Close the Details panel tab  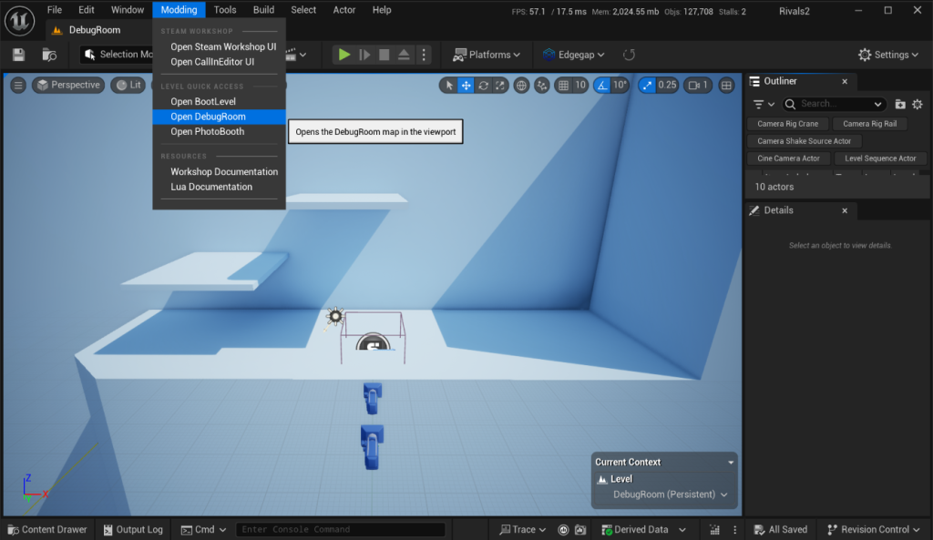pyautogui.click(x=845, y=210)
